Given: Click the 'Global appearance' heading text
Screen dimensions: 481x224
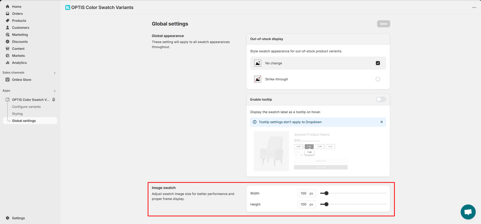Looking at the screenshot, I should point(168,36).
